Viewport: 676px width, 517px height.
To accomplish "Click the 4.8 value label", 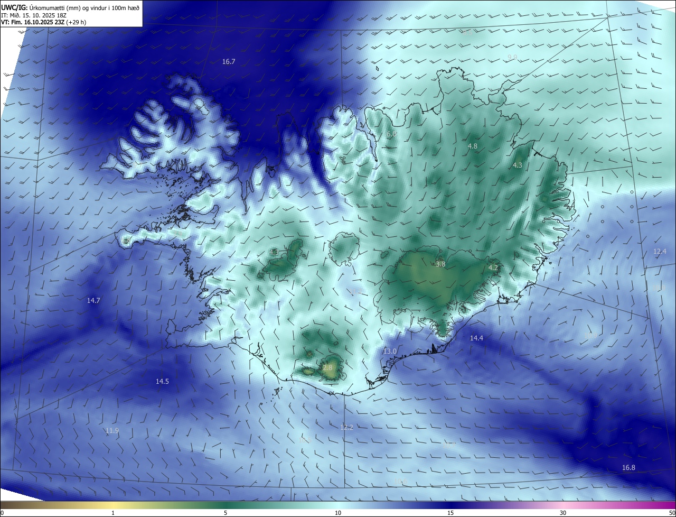I will 473,146.
